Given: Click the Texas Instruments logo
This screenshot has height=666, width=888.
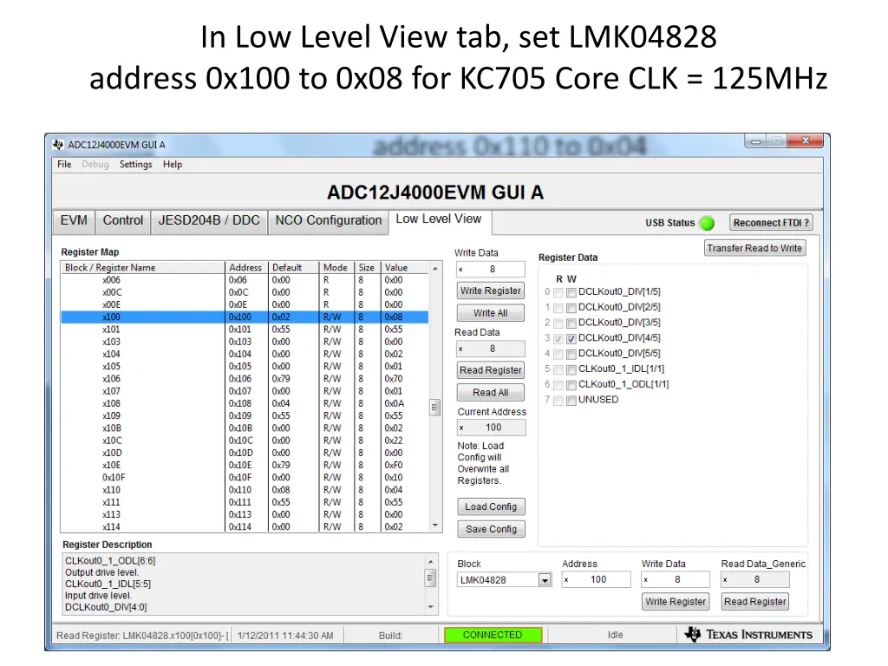Looking at the screenshot, I should 748,635.
